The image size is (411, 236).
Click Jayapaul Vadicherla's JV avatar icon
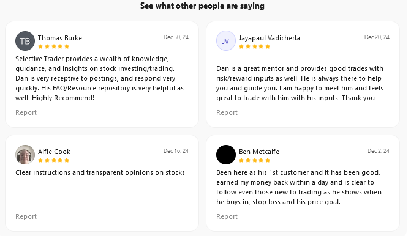click(225, 41)
